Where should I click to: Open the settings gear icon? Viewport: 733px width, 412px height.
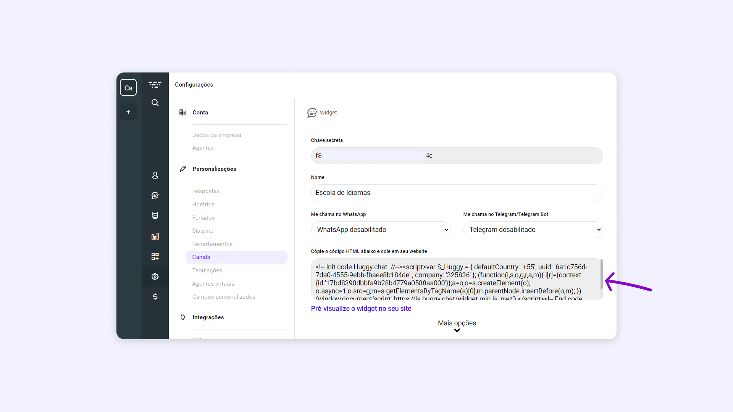[155, 277]
